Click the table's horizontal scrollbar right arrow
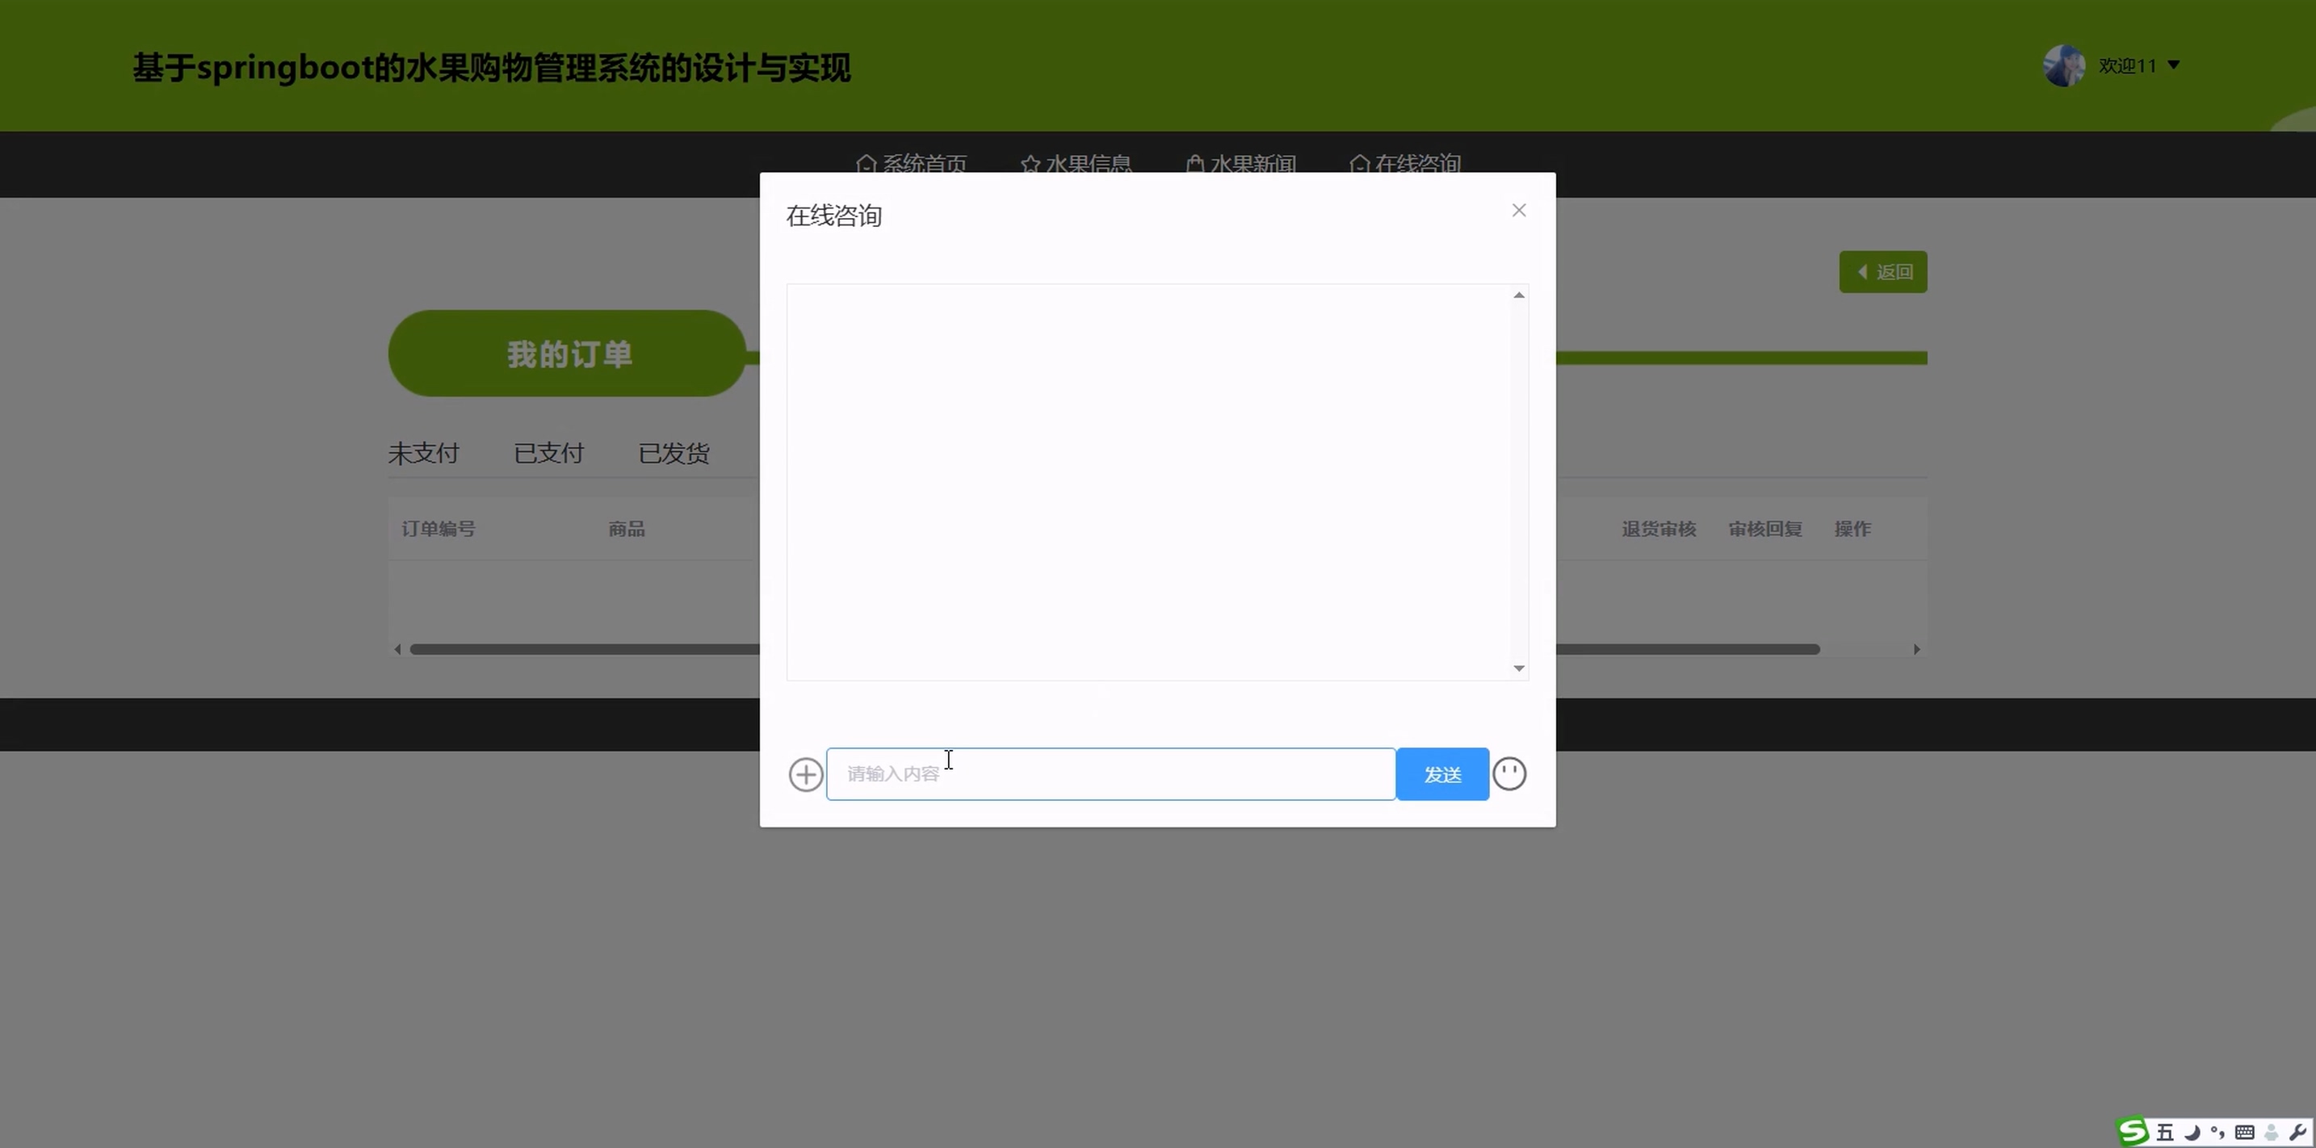Image resolution: width=2316 pixels, height=1148 pixels. coord(1916,649)
